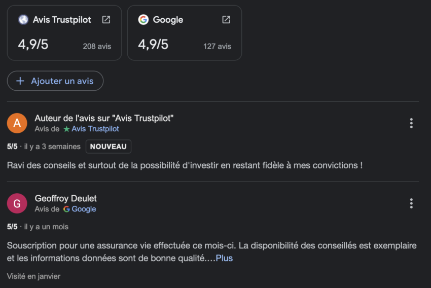Open the Google source link in review
This screenshot has width=431, height=288.
click(84, 209)
